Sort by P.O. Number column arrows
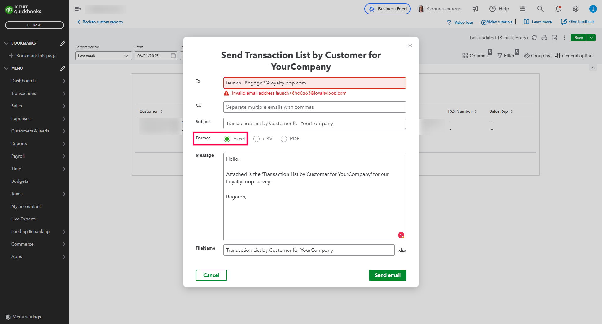 coord(476,111)
